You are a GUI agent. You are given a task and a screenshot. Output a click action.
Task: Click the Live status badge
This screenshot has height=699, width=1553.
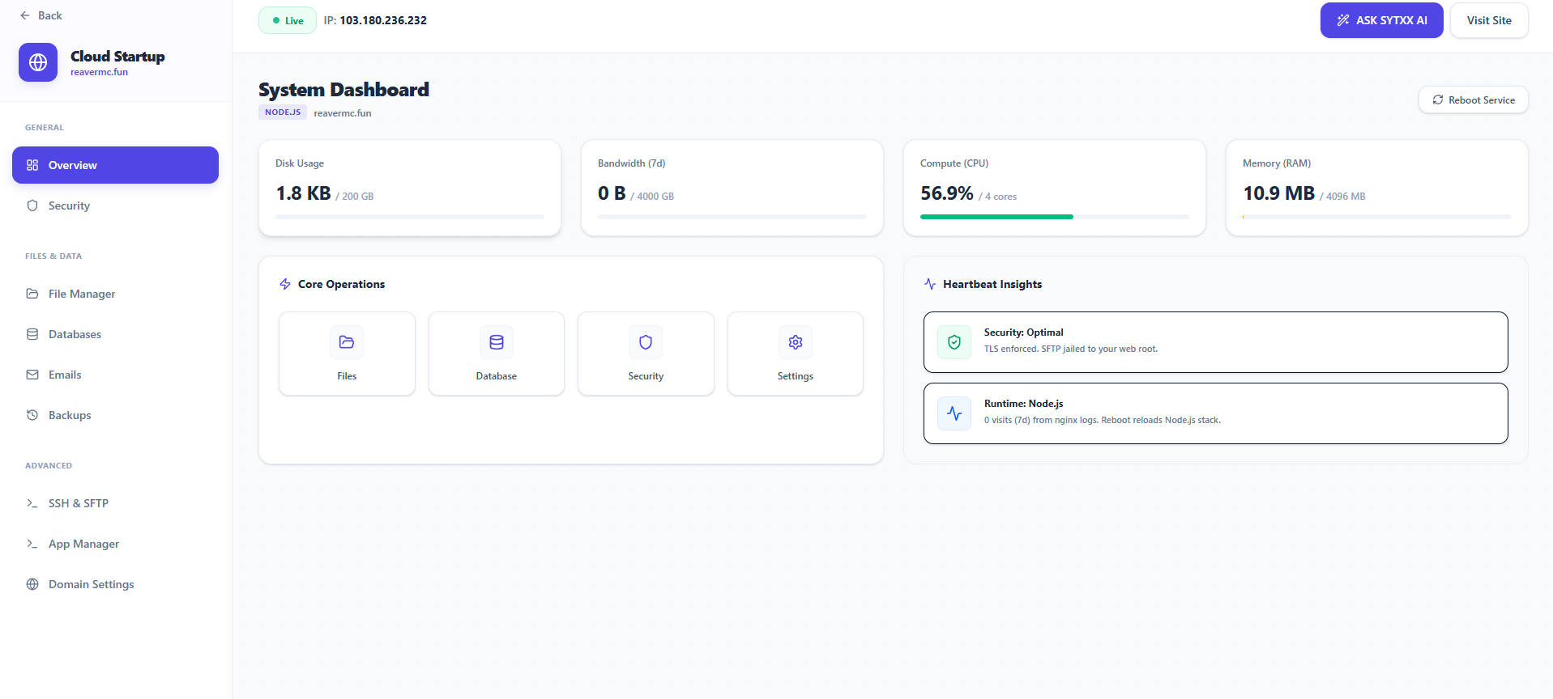[288, 20]
